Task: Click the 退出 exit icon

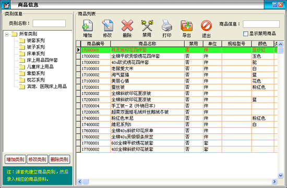Action: [x=206, y=25]
